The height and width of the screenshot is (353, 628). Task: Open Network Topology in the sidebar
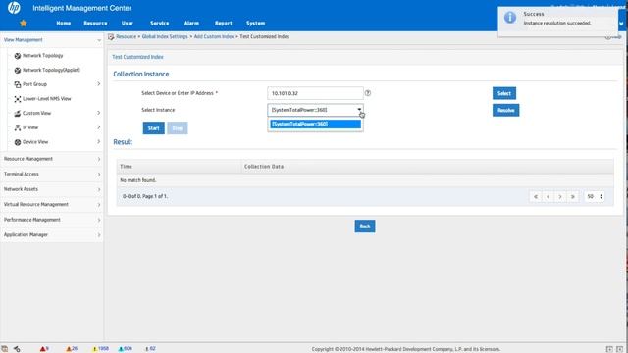[x=42, y=56]
